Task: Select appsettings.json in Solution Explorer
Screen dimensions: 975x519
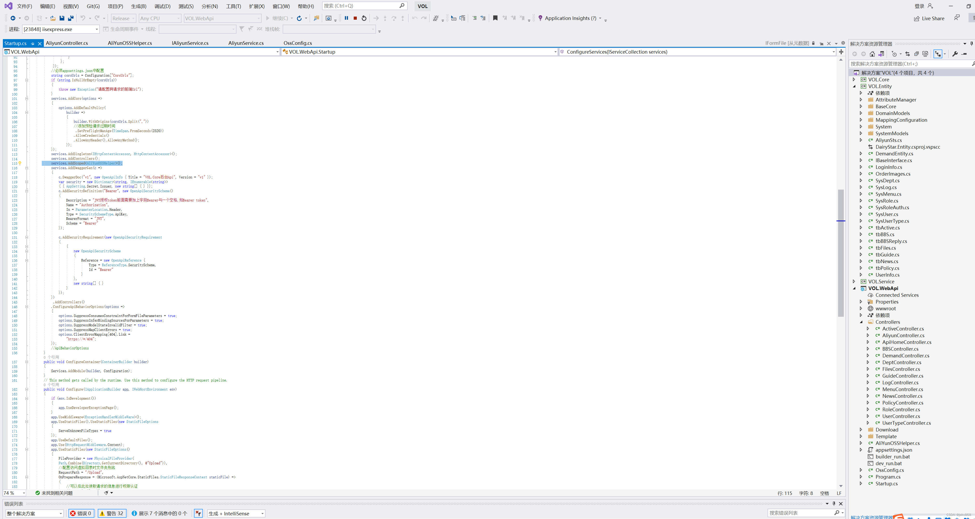Action: point(894,450)
